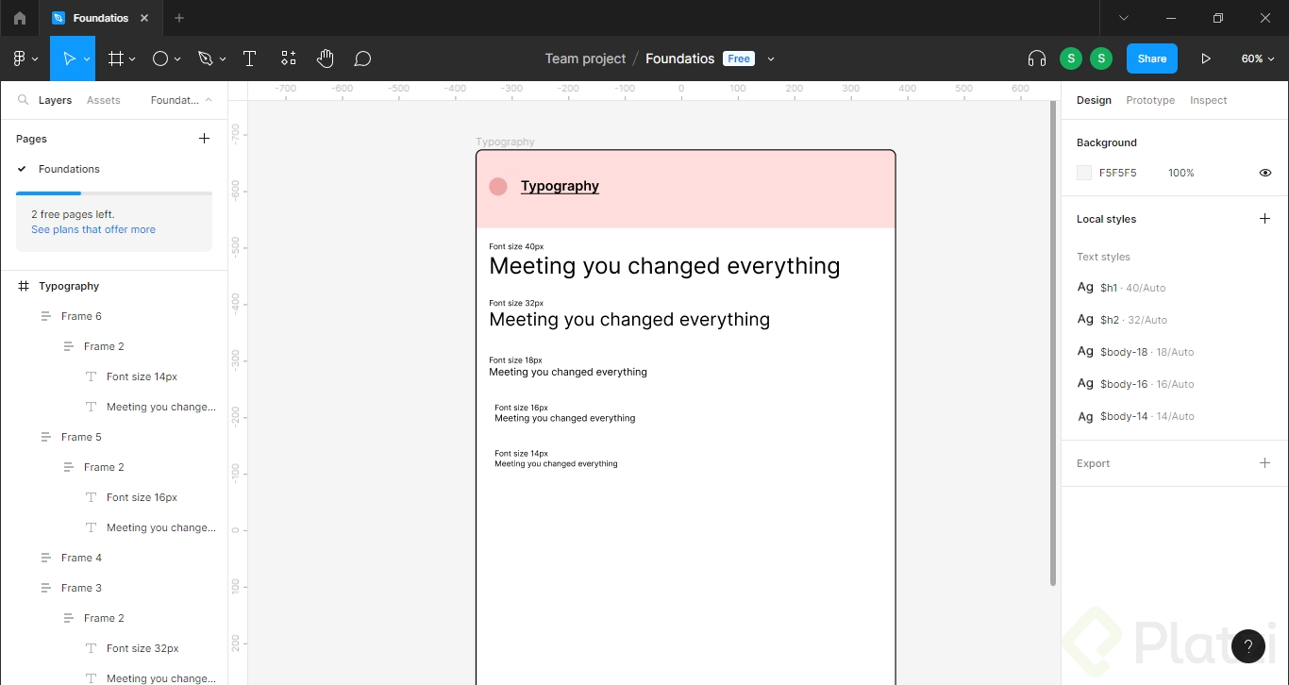Viewport: 1289px width, 685px height.
Task: Click the auto layout icon beside Frame 6
Action: click(x=45, y=316)
